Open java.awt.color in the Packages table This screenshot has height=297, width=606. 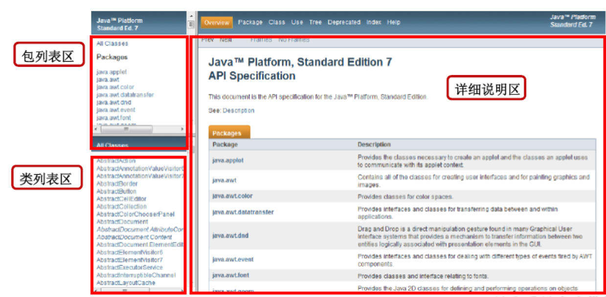tap(232, 196)
